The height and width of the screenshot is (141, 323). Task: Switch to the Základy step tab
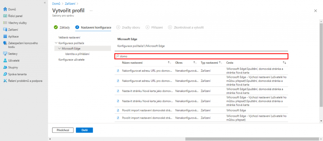[62, 27]
